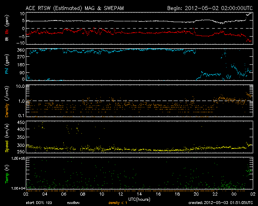Click the green "Temp (K)" axis label

pos(7,174)
